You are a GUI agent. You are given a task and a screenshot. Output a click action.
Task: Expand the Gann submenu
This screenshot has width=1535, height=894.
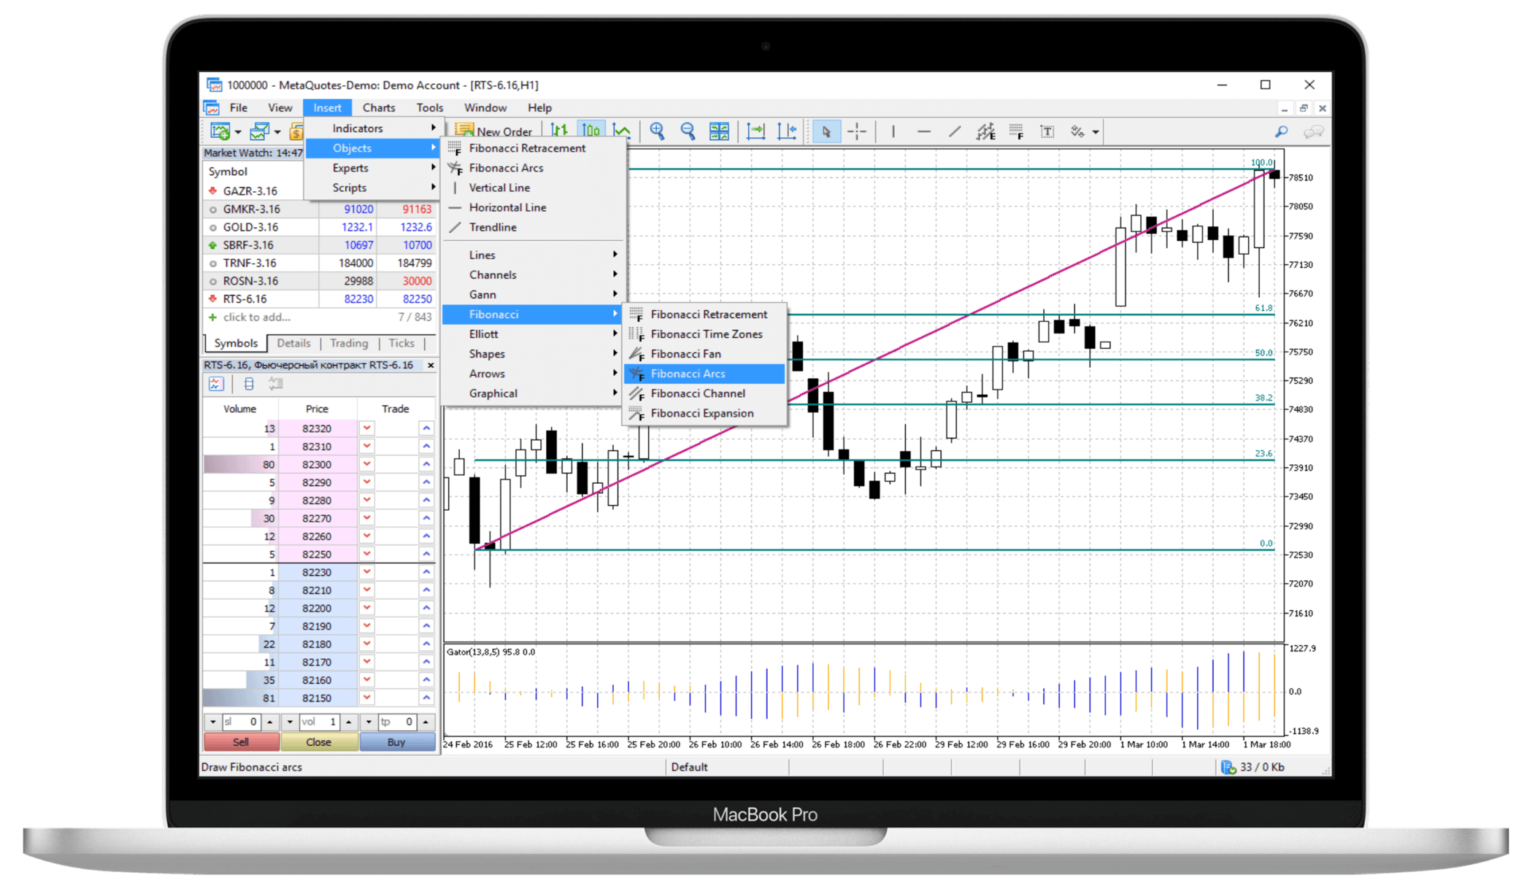click(534, 294)
